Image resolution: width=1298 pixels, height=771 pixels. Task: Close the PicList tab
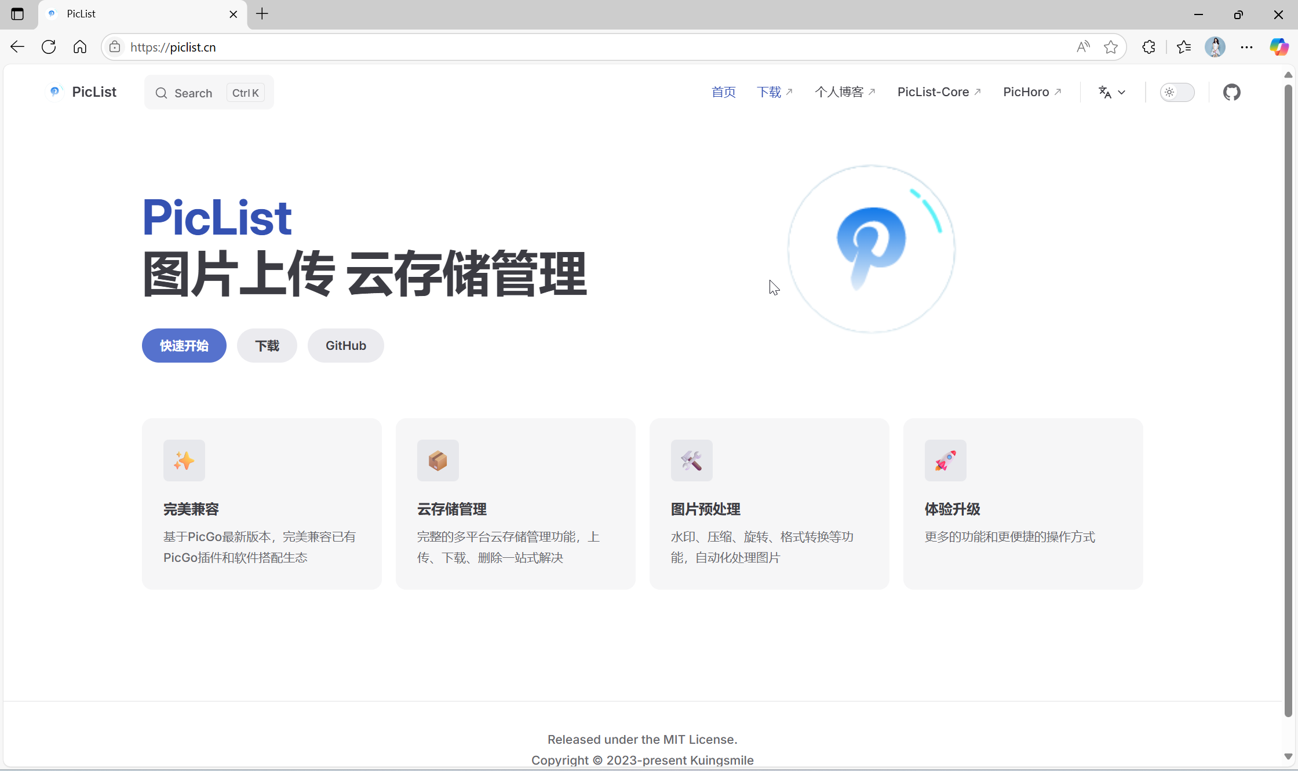[234, 14]
